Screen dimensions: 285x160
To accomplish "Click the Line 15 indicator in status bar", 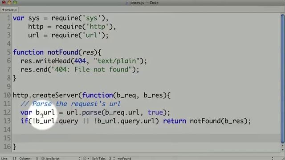I will click(x=8, y=158).
